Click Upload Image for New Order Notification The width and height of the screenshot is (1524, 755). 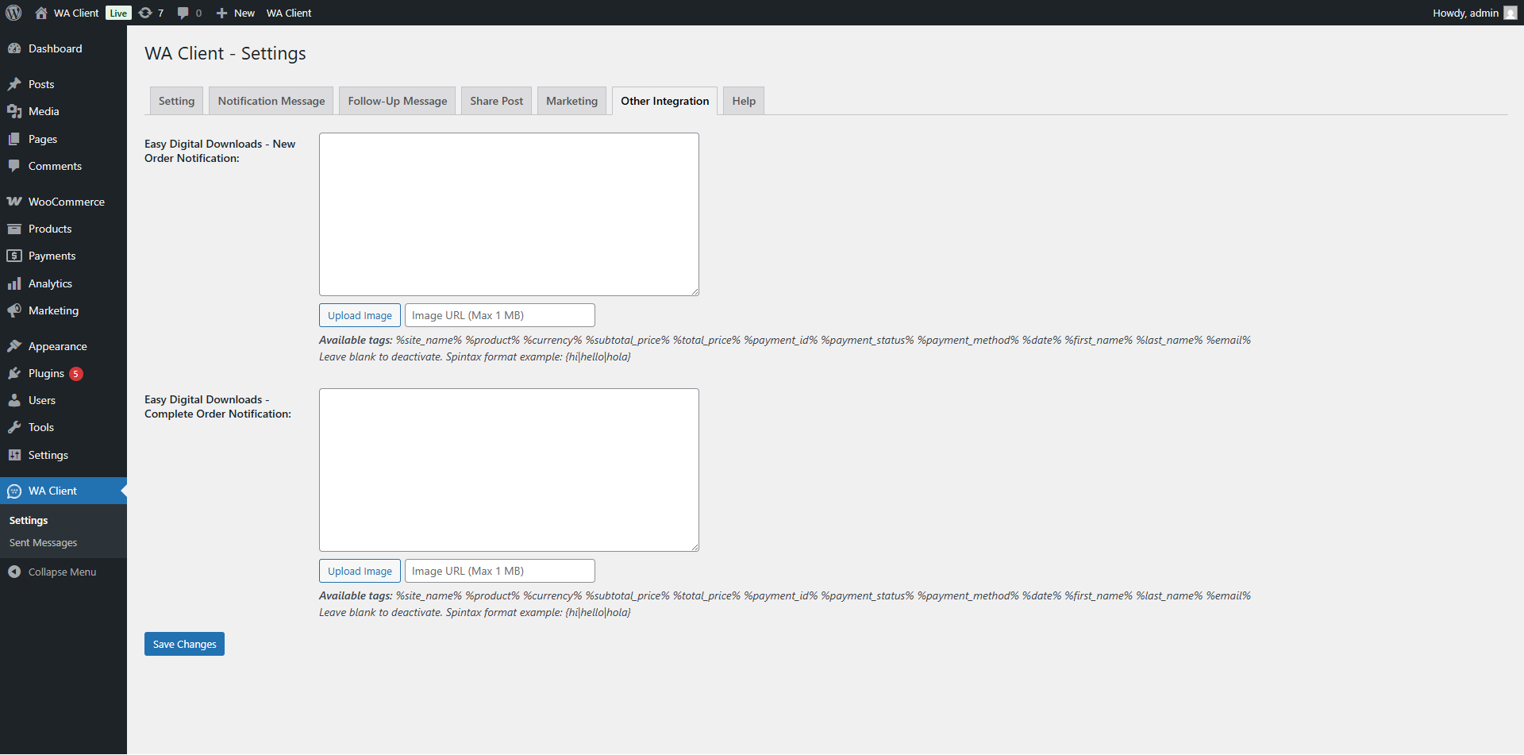click(360, 315)
